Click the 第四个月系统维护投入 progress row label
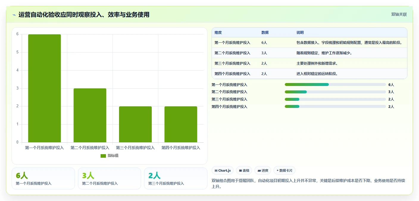This screenshot has height=201, width=419. (229, 107)
